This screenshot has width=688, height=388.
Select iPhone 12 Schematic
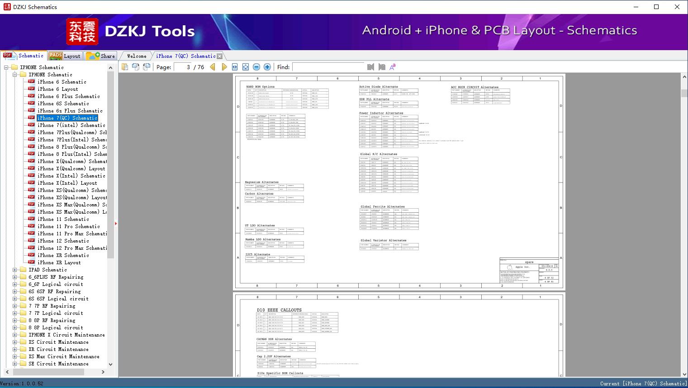pos(63,241)
